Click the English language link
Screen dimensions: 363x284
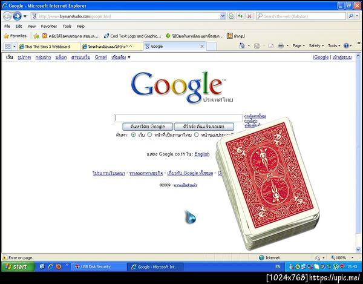pos(202,154)
